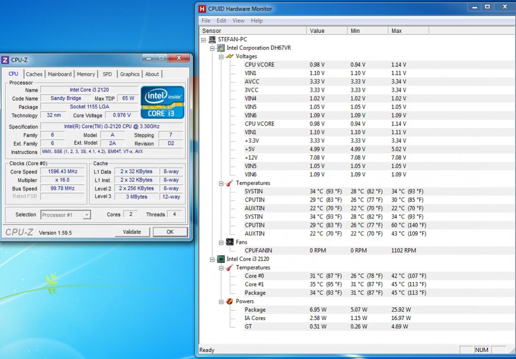Switch to the Memory tab in CPU-Z
Screen dimensions: 516x359
coord(86,74)
